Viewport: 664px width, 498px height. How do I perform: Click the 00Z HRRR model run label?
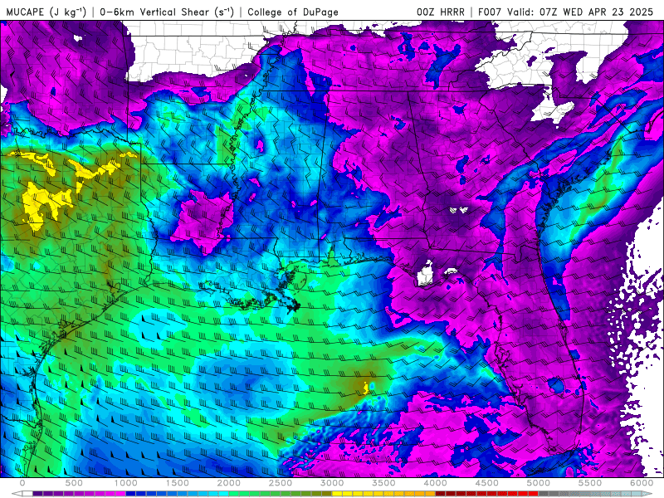coord(441,12)
